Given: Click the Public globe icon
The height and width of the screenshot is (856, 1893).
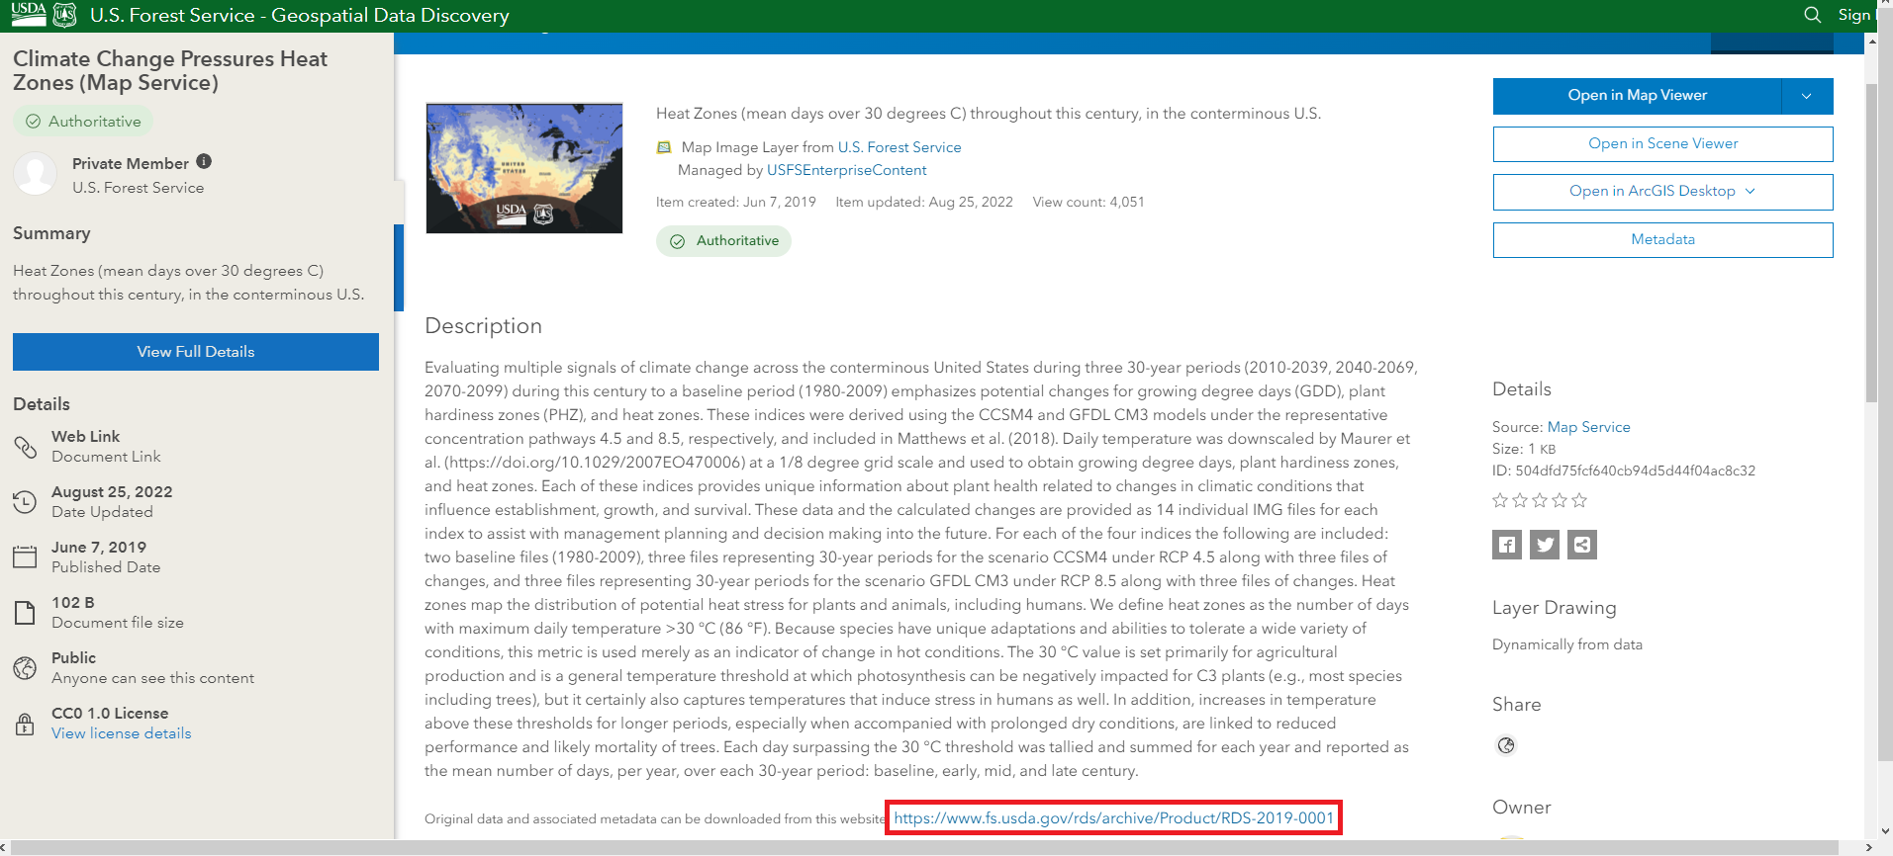Looking at the screenshot, I should point(25,668).
